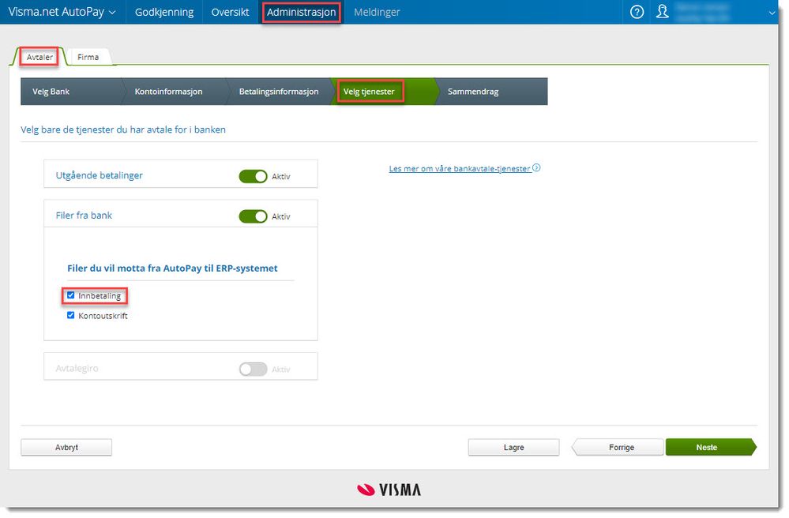The width and height of the screenshot is (789, 518).
Task: Open Les mer om våre bankavtale-tjenester link
Action: pos(460,168)
